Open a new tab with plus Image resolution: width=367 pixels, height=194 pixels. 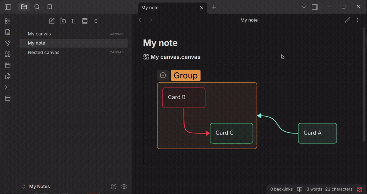[x=214, y=7]
